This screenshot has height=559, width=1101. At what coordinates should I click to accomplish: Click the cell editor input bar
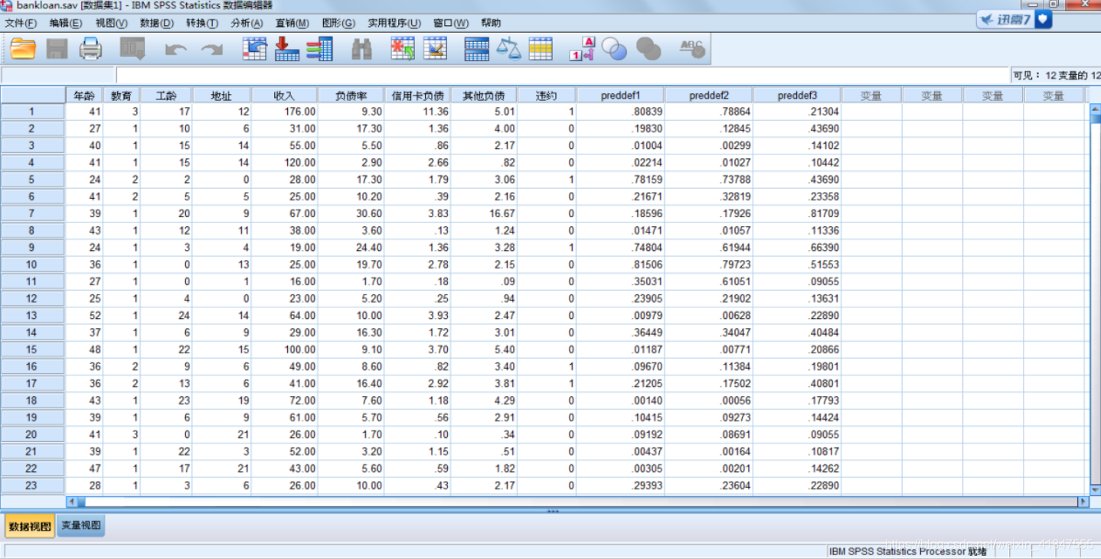563,75
